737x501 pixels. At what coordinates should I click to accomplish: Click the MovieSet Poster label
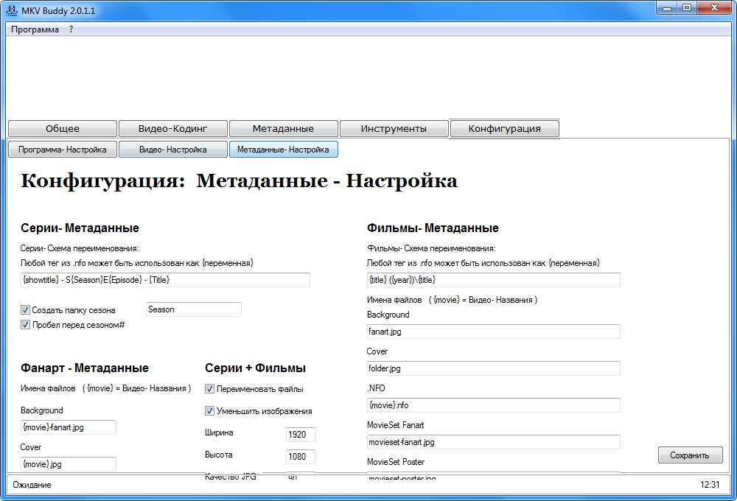click(x=396, y=461)
